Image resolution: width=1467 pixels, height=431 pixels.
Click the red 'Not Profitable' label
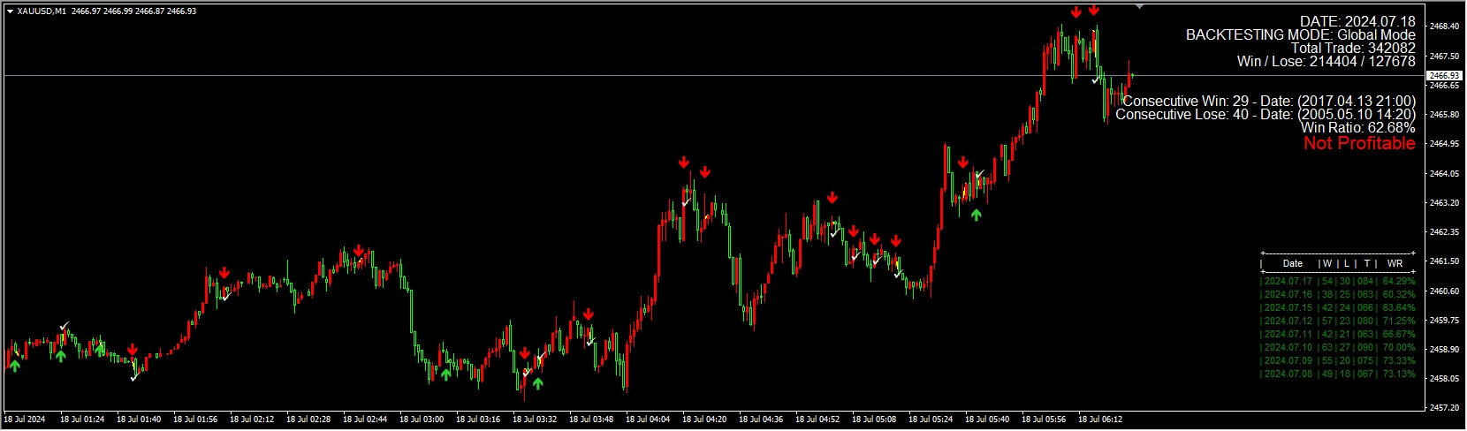click(1359, 143)
